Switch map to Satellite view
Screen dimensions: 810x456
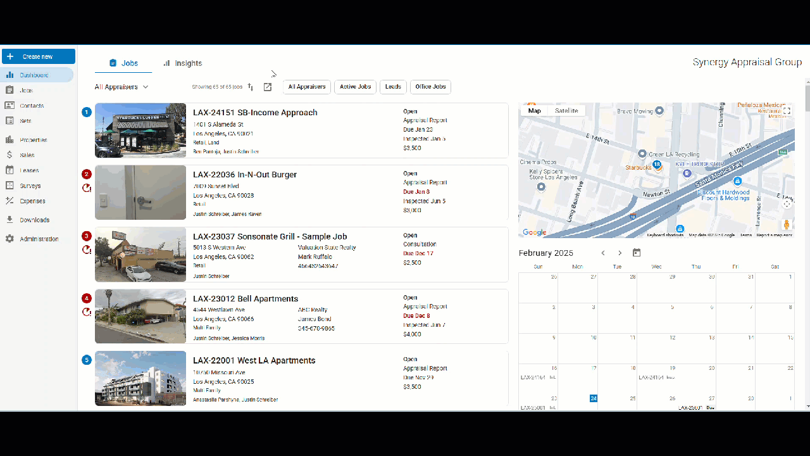566,111
